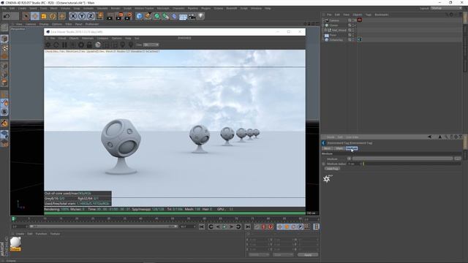This screenshot has width=468, height=263.
Task: Switch to the Basic tab in attributes
Action: [328, 148]
